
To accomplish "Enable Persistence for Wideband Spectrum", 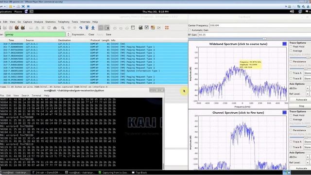I will [291, 62].
